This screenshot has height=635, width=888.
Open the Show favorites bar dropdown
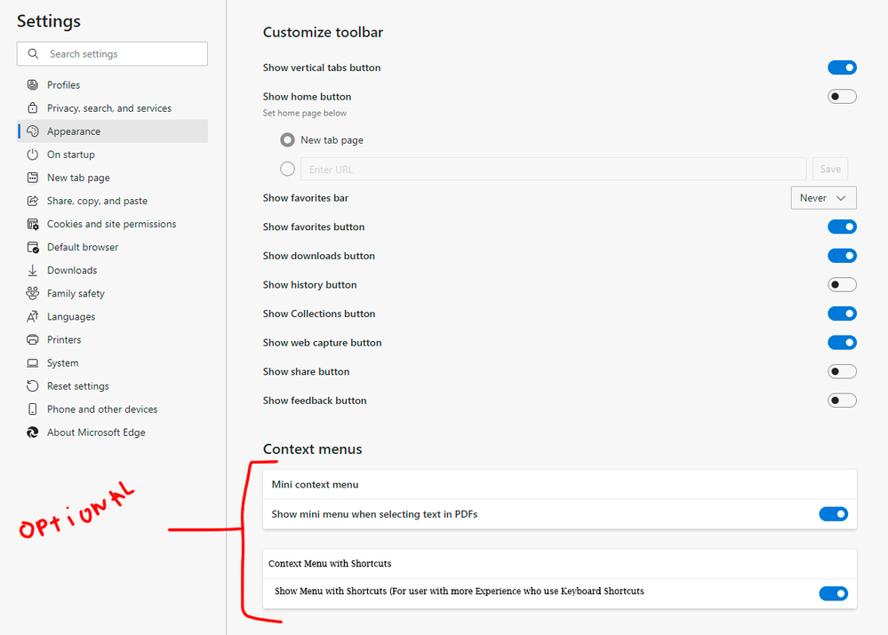(823, 198)
